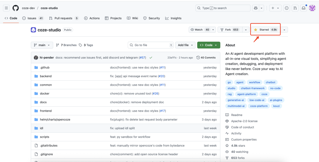Click the 'kouzi' topic tag
Screen dimensions: 319x162
click(x=277, y=106)
